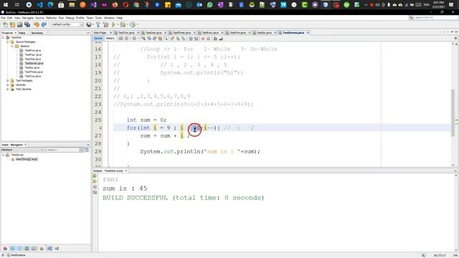The height and width of the screenshot is (258, 459).
Task: Click the Debug Project toolbar icon
Action: pyautogui.click(x=123, y=25)
